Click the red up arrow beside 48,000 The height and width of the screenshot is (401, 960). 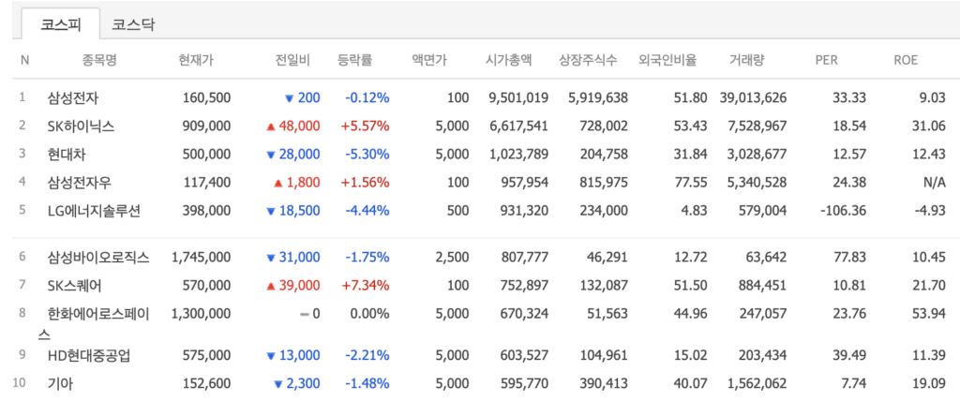coord(271,126)
